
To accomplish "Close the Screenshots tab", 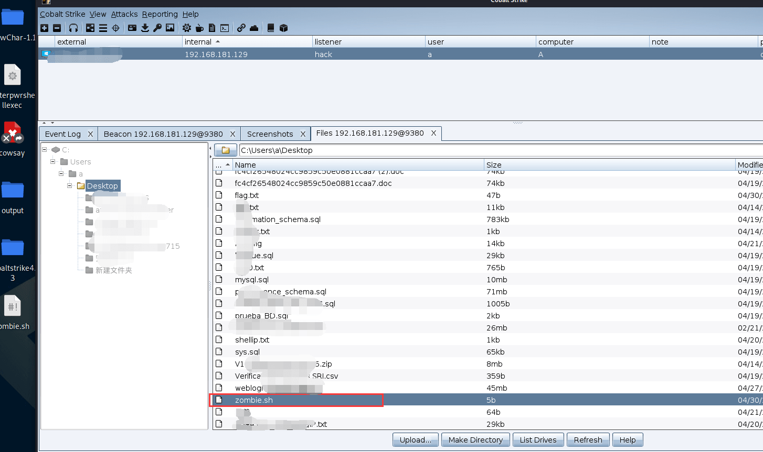I will pyautogui.click(x=303, y=134).
